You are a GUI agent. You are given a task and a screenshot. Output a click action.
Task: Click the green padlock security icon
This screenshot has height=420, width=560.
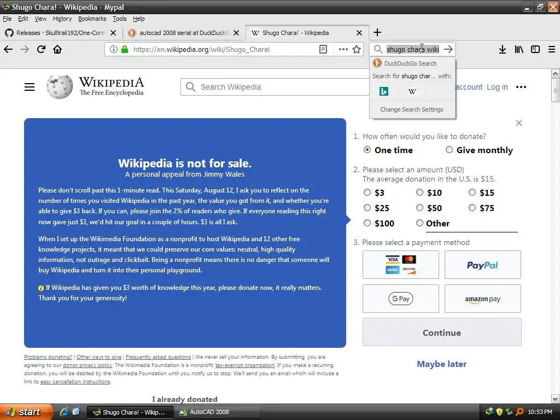(x=125, y=49)
